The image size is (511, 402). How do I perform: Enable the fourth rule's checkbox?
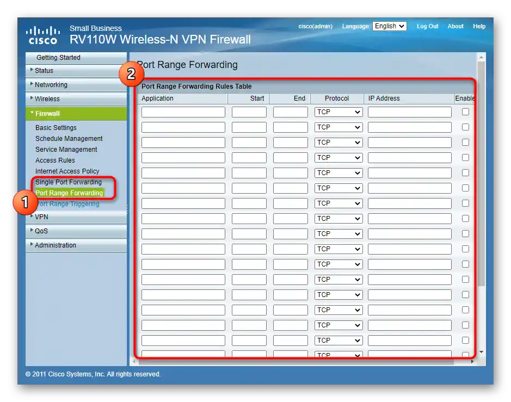tap(465, 157)
